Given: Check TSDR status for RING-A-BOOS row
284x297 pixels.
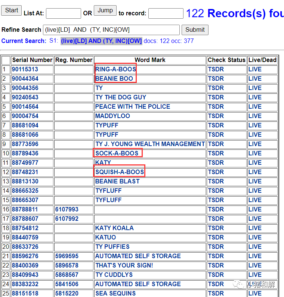Looking at the screenshot, I should point(216,69).
